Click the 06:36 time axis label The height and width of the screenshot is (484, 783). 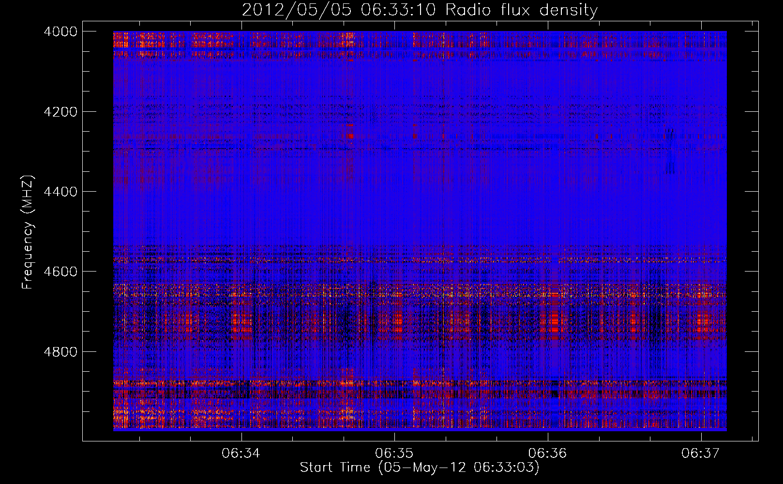click(x=547, y=454)
